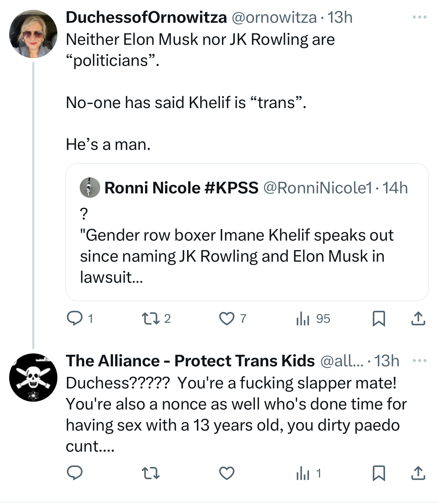Bookmark The Alliance's reply
The width and height of the screenshot is (438, 504).
tap(379, 473)
